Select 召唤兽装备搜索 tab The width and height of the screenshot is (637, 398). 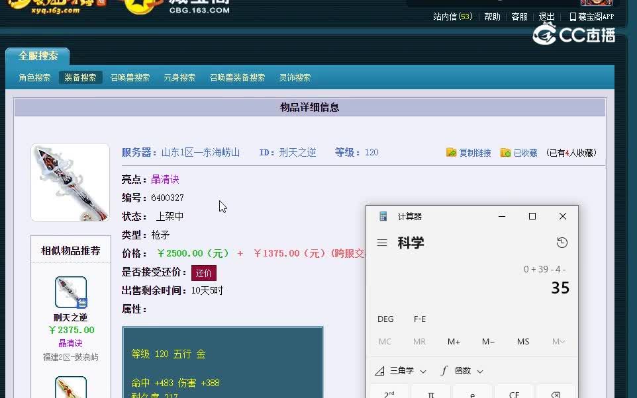(x=237, y=77)
